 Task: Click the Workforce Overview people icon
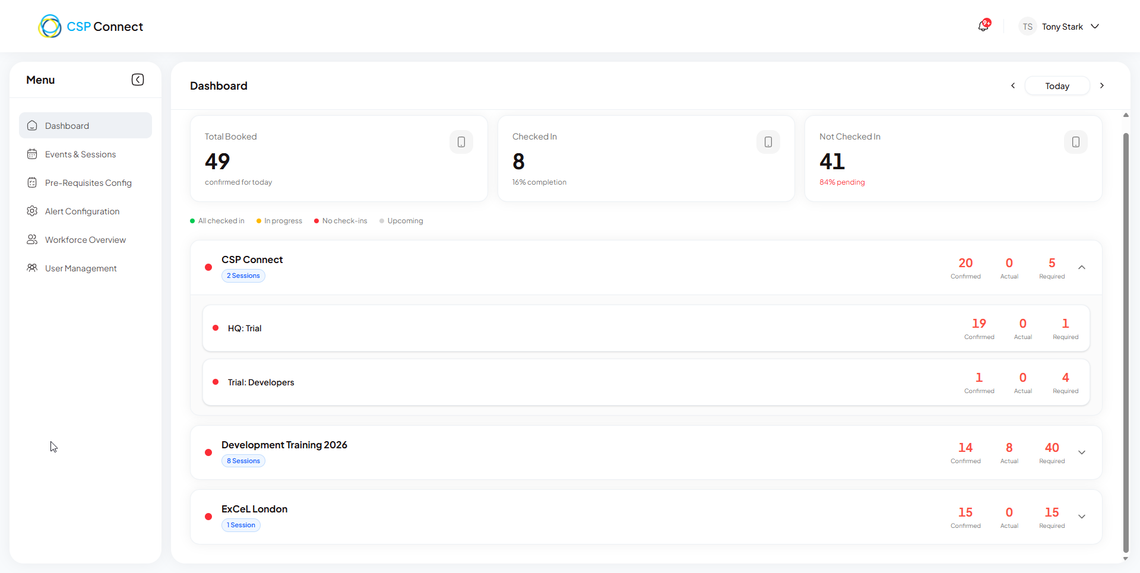[x=32, y=239]
